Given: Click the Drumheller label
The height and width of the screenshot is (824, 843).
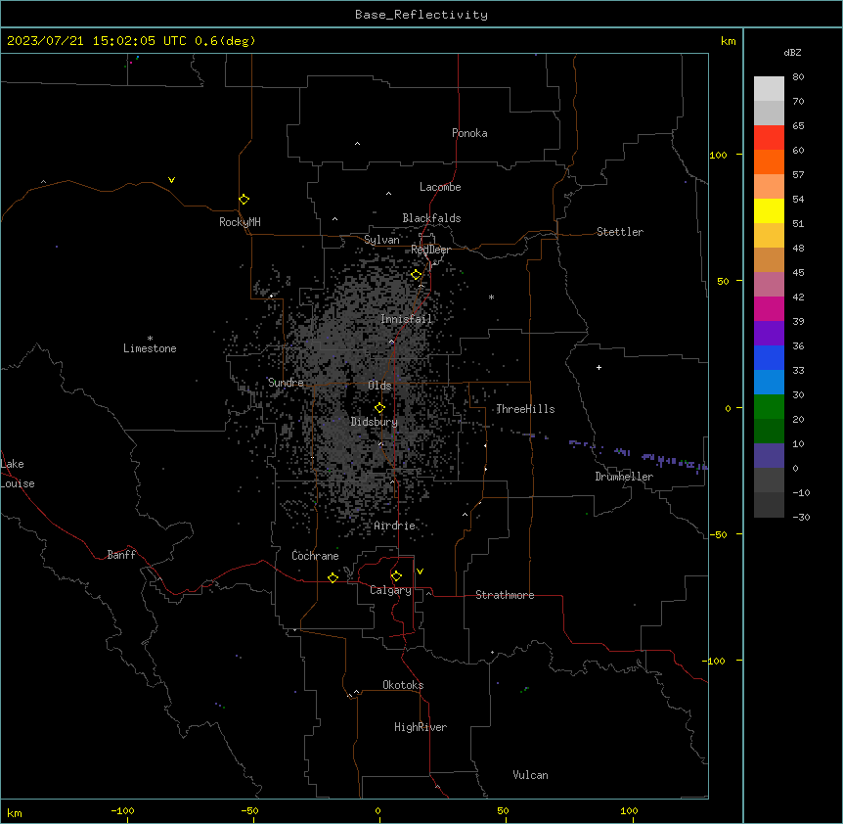Looking at the screenshot, I should click(x=624, y=477).
